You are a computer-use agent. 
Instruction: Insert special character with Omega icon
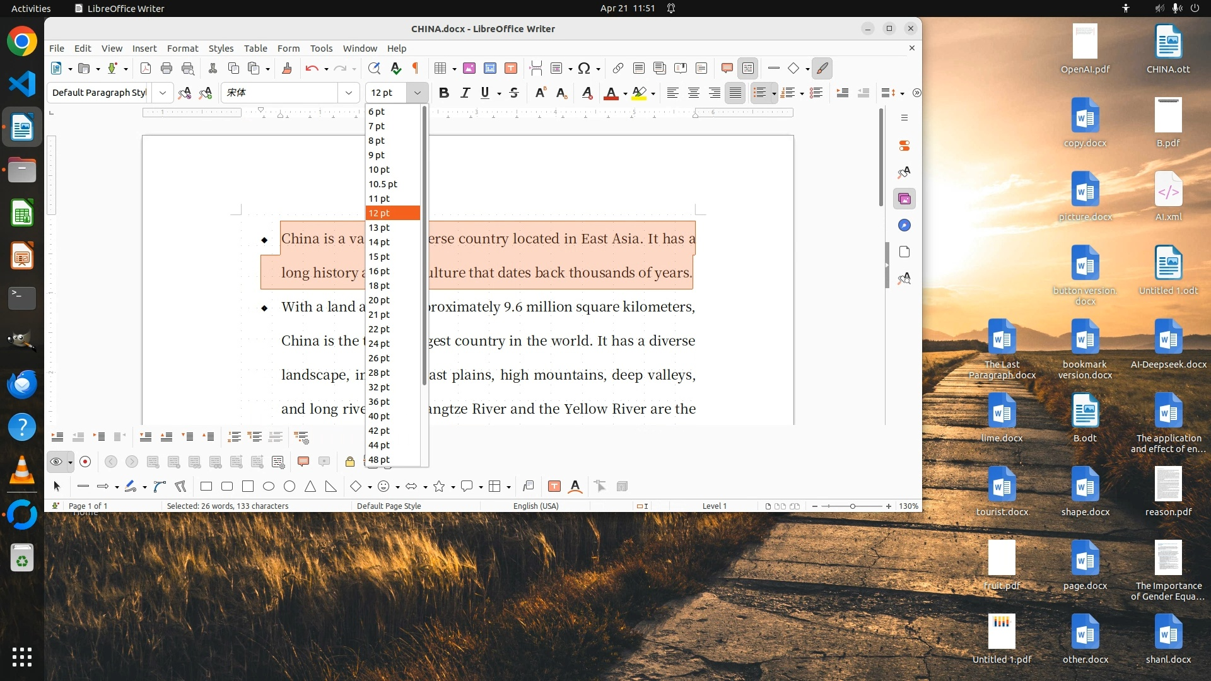coord(584,69)
